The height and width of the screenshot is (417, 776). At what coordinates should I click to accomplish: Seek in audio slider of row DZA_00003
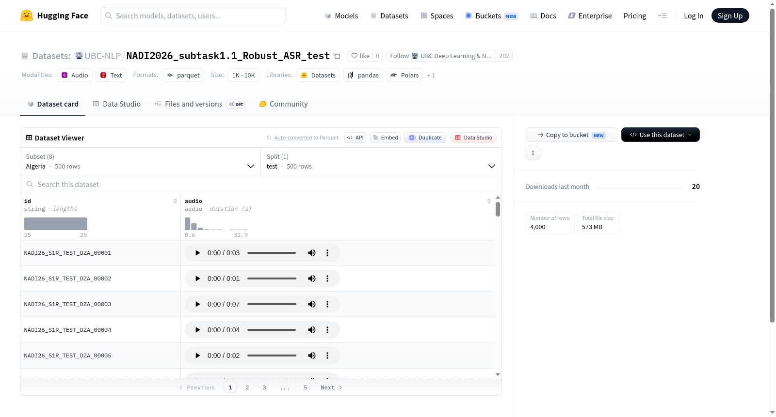click(x=272, y=304)
